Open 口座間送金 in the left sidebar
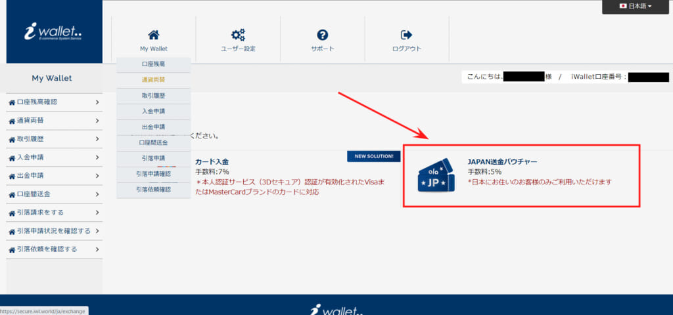673x315 pixels. coord(54,194)
